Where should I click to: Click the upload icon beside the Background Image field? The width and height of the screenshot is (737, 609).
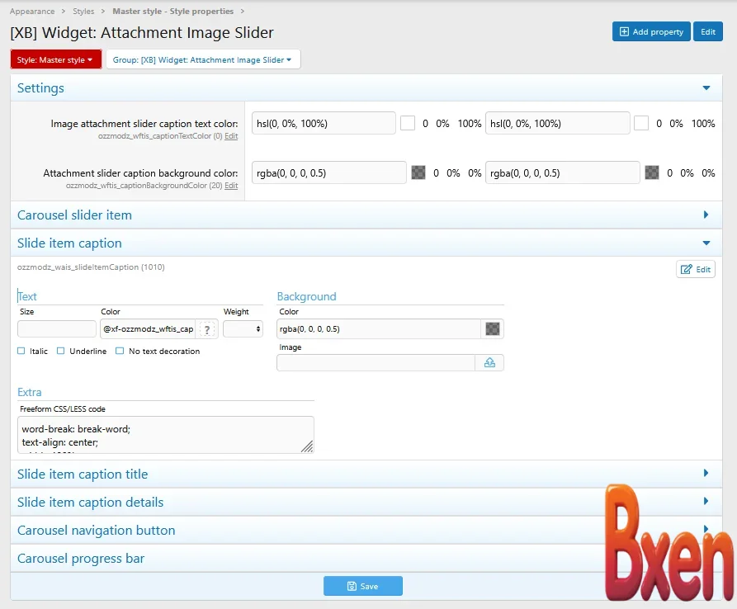489,362
